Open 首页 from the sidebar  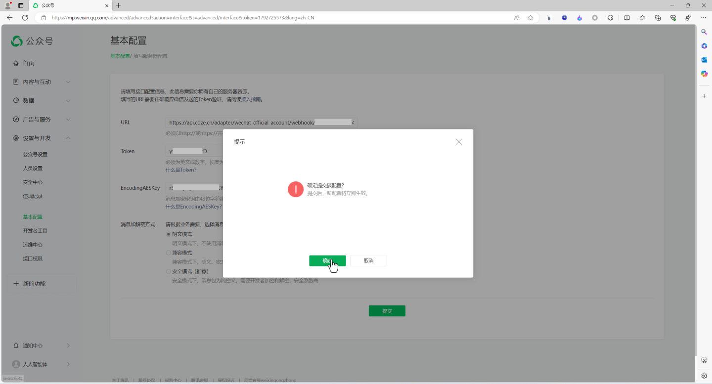(28, 63)
